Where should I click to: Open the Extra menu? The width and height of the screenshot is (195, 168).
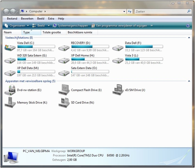50,19
